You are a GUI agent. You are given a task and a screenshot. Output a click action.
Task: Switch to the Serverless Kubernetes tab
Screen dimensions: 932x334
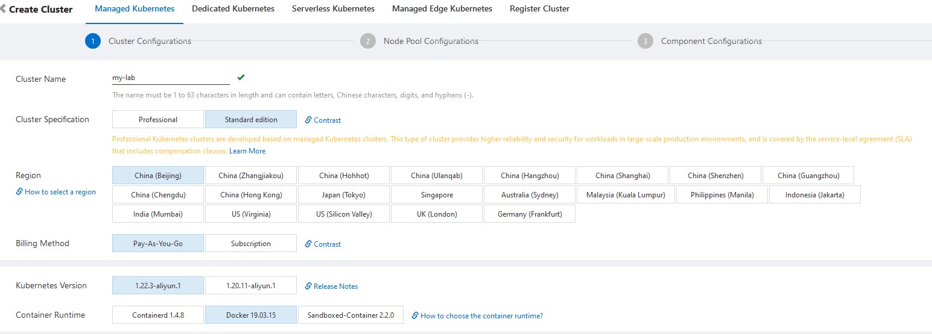(333, 9)
